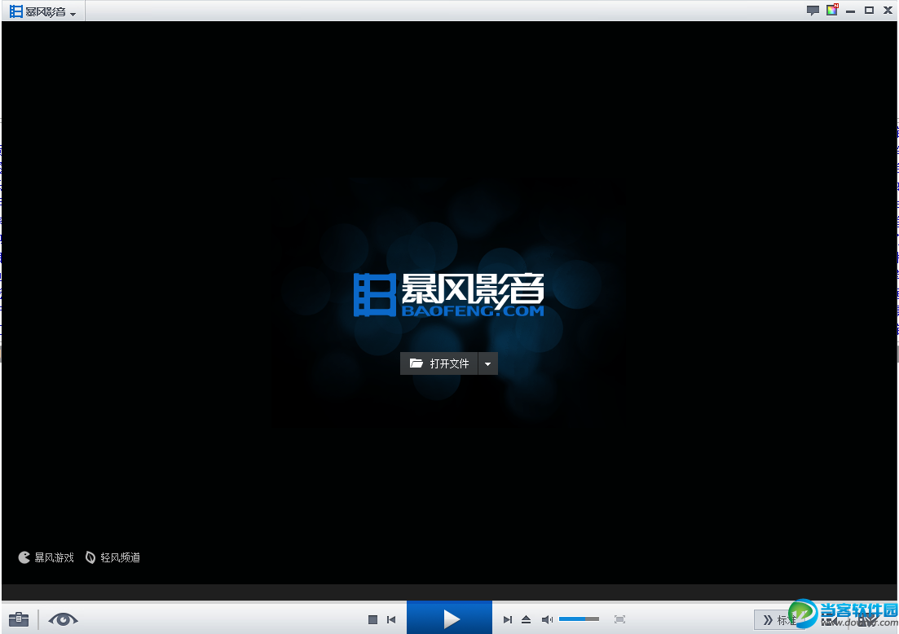Toggle full screen mode icon
Image resolution: width=899 pixels, height=634 pixels.
619,619
